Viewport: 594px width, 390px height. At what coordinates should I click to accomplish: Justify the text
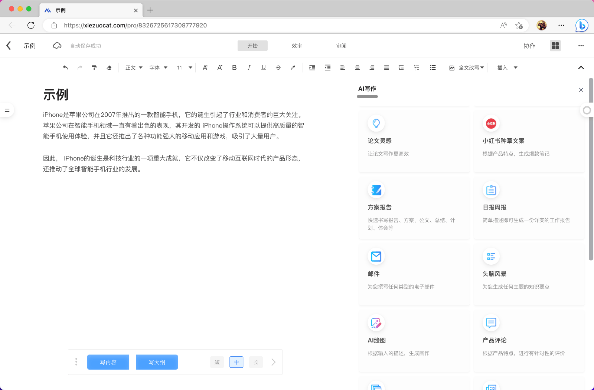click(x=386, y=67)
